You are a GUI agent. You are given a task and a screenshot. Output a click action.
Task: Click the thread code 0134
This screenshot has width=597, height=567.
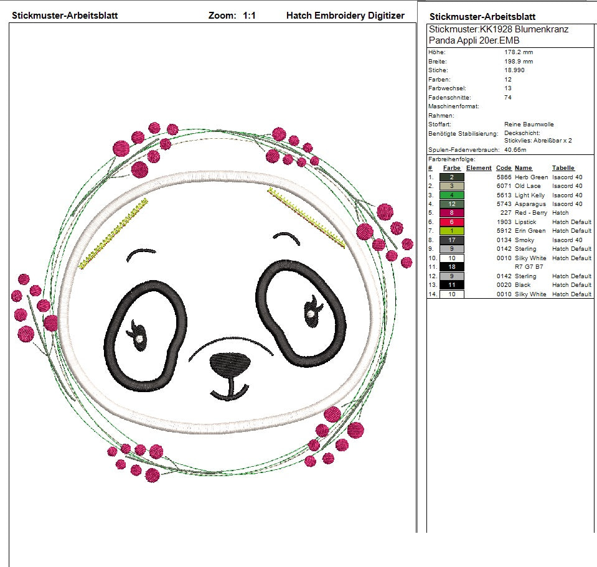tap(504, 240)
